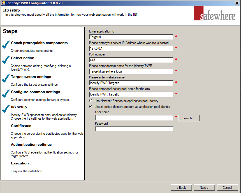Focus the application id field containing Targetid
This screenshot has width=241, height=193.
point(131,37)
